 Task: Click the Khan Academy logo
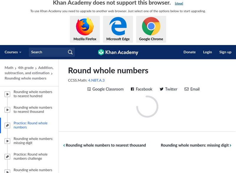pyautogui.click(x=118, y=52)
